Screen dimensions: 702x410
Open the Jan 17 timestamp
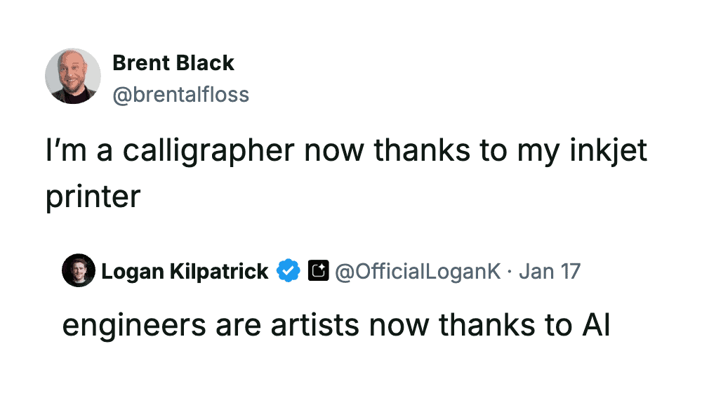549,271
